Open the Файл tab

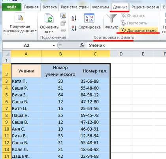pos(12,7)
